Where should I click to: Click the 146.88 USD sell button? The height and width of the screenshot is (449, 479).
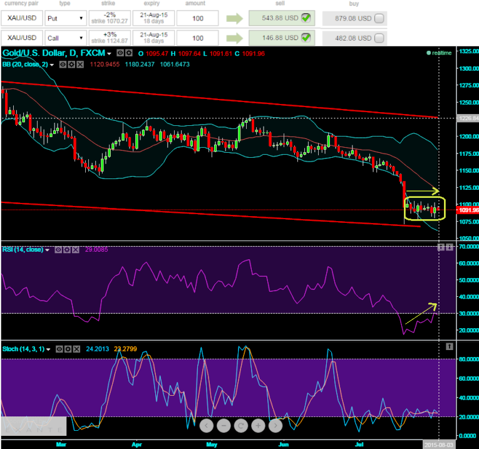pyautogui.click(x=281, y=38)
